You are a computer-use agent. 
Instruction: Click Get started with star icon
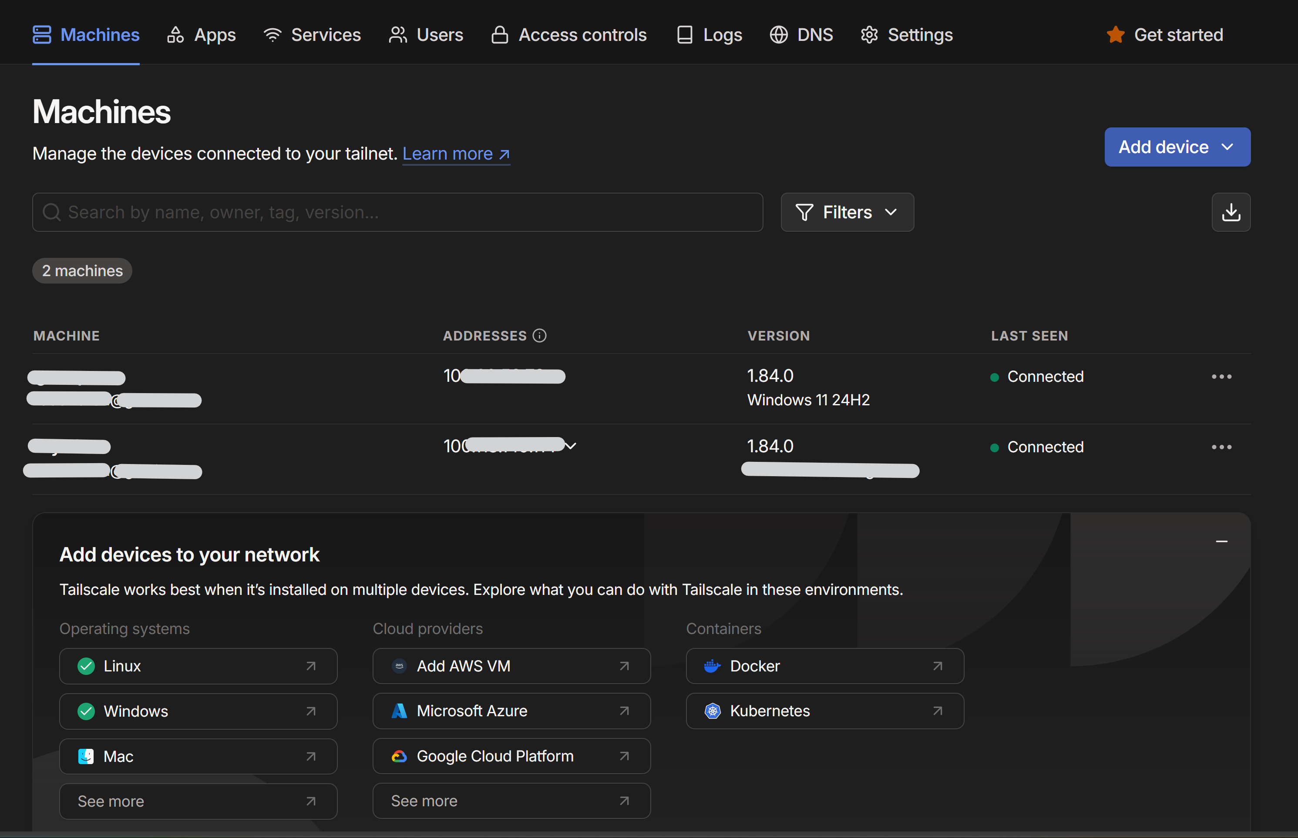[1165, 35]
